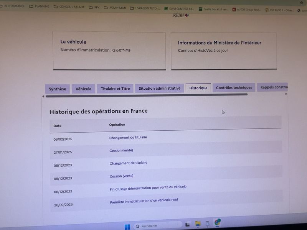Click the Services Publics+ logo

point(181,15)
